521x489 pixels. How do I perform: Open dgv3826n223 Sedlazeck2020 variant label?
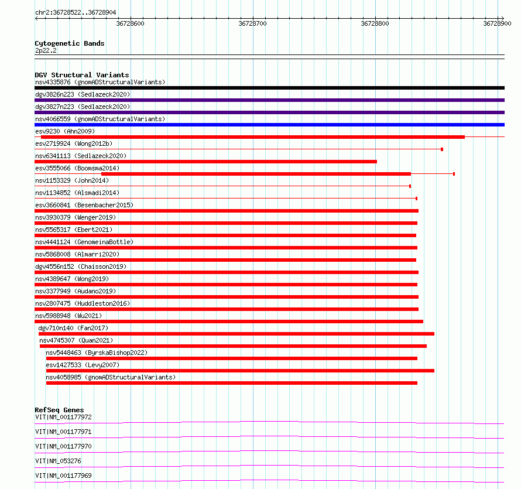point(83,94)
